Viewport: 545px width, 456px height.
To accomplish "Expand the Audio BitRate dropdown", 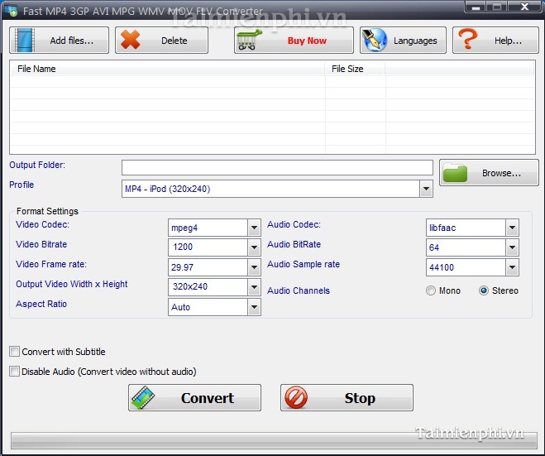I will tap(512, 247).
